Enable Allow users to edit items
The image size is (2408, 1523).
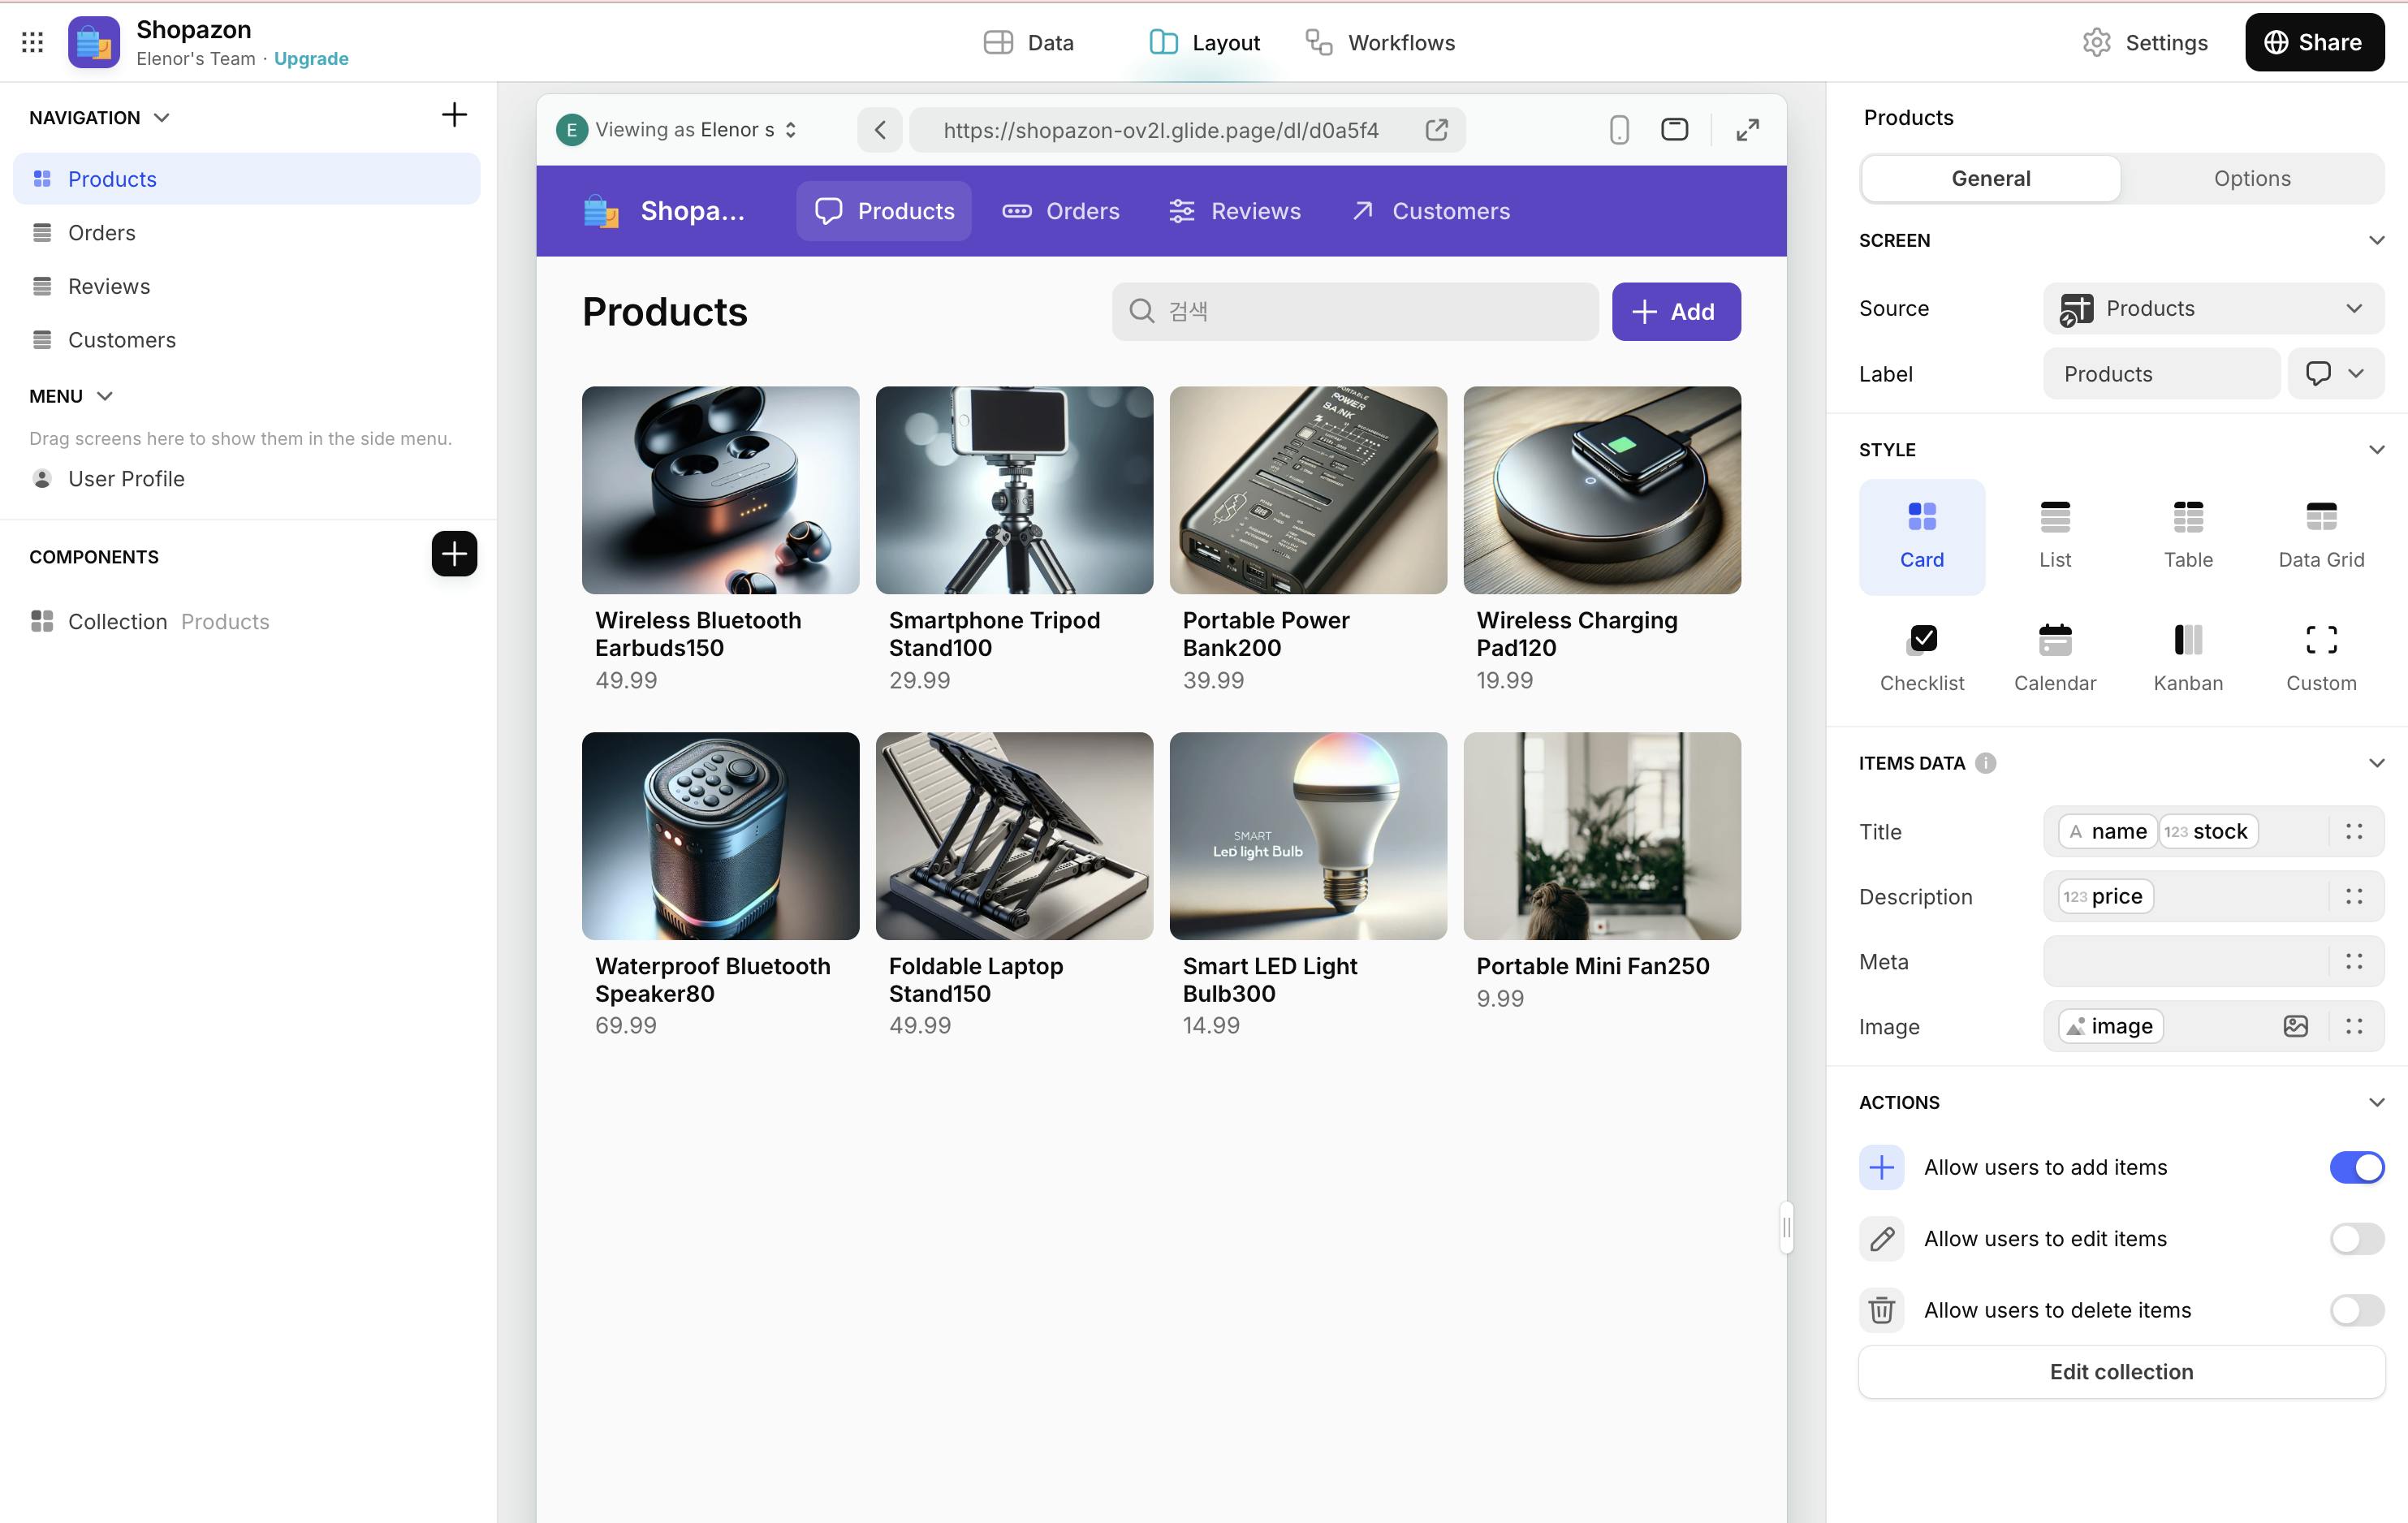2356,1239
